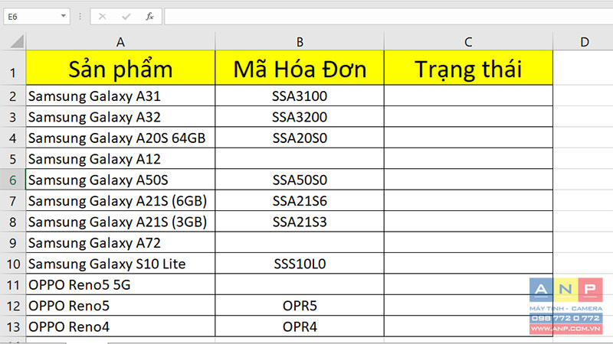The width and height of the screenshot is (613, 344).
Task: Select empty invoice cell beside Samsung Galaxy A72
Action: 300,242
